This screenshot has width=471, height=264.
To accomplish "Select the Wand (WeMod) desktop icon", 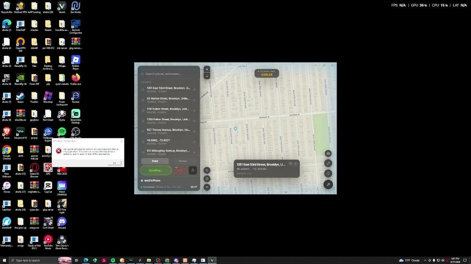I will pyautogui.click(x=62, y=188).
